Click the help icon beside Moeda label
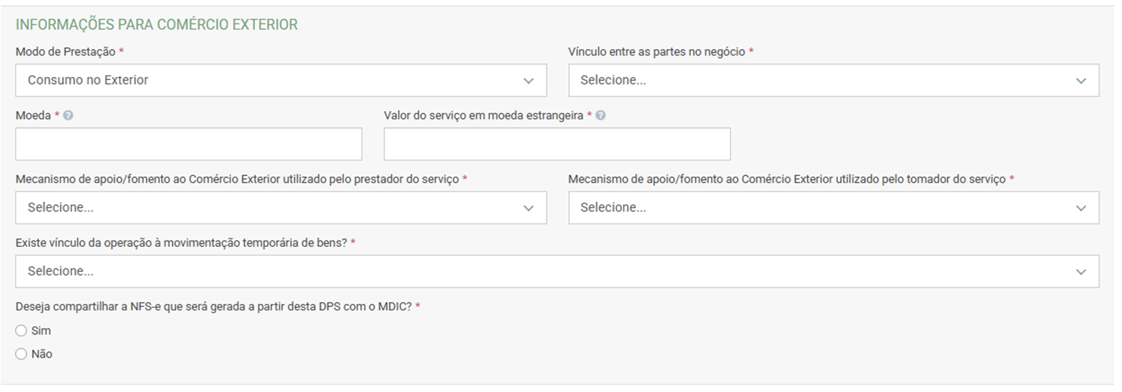The height and width of the screenshot is (392, 1122). pyautogui.click(x=68, y=115)
